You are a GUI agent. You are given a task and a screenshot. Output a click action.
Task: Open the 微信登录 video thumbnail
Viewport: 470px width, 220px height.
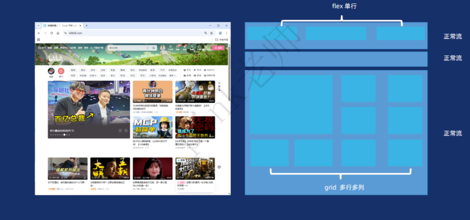tap(152, 92)
